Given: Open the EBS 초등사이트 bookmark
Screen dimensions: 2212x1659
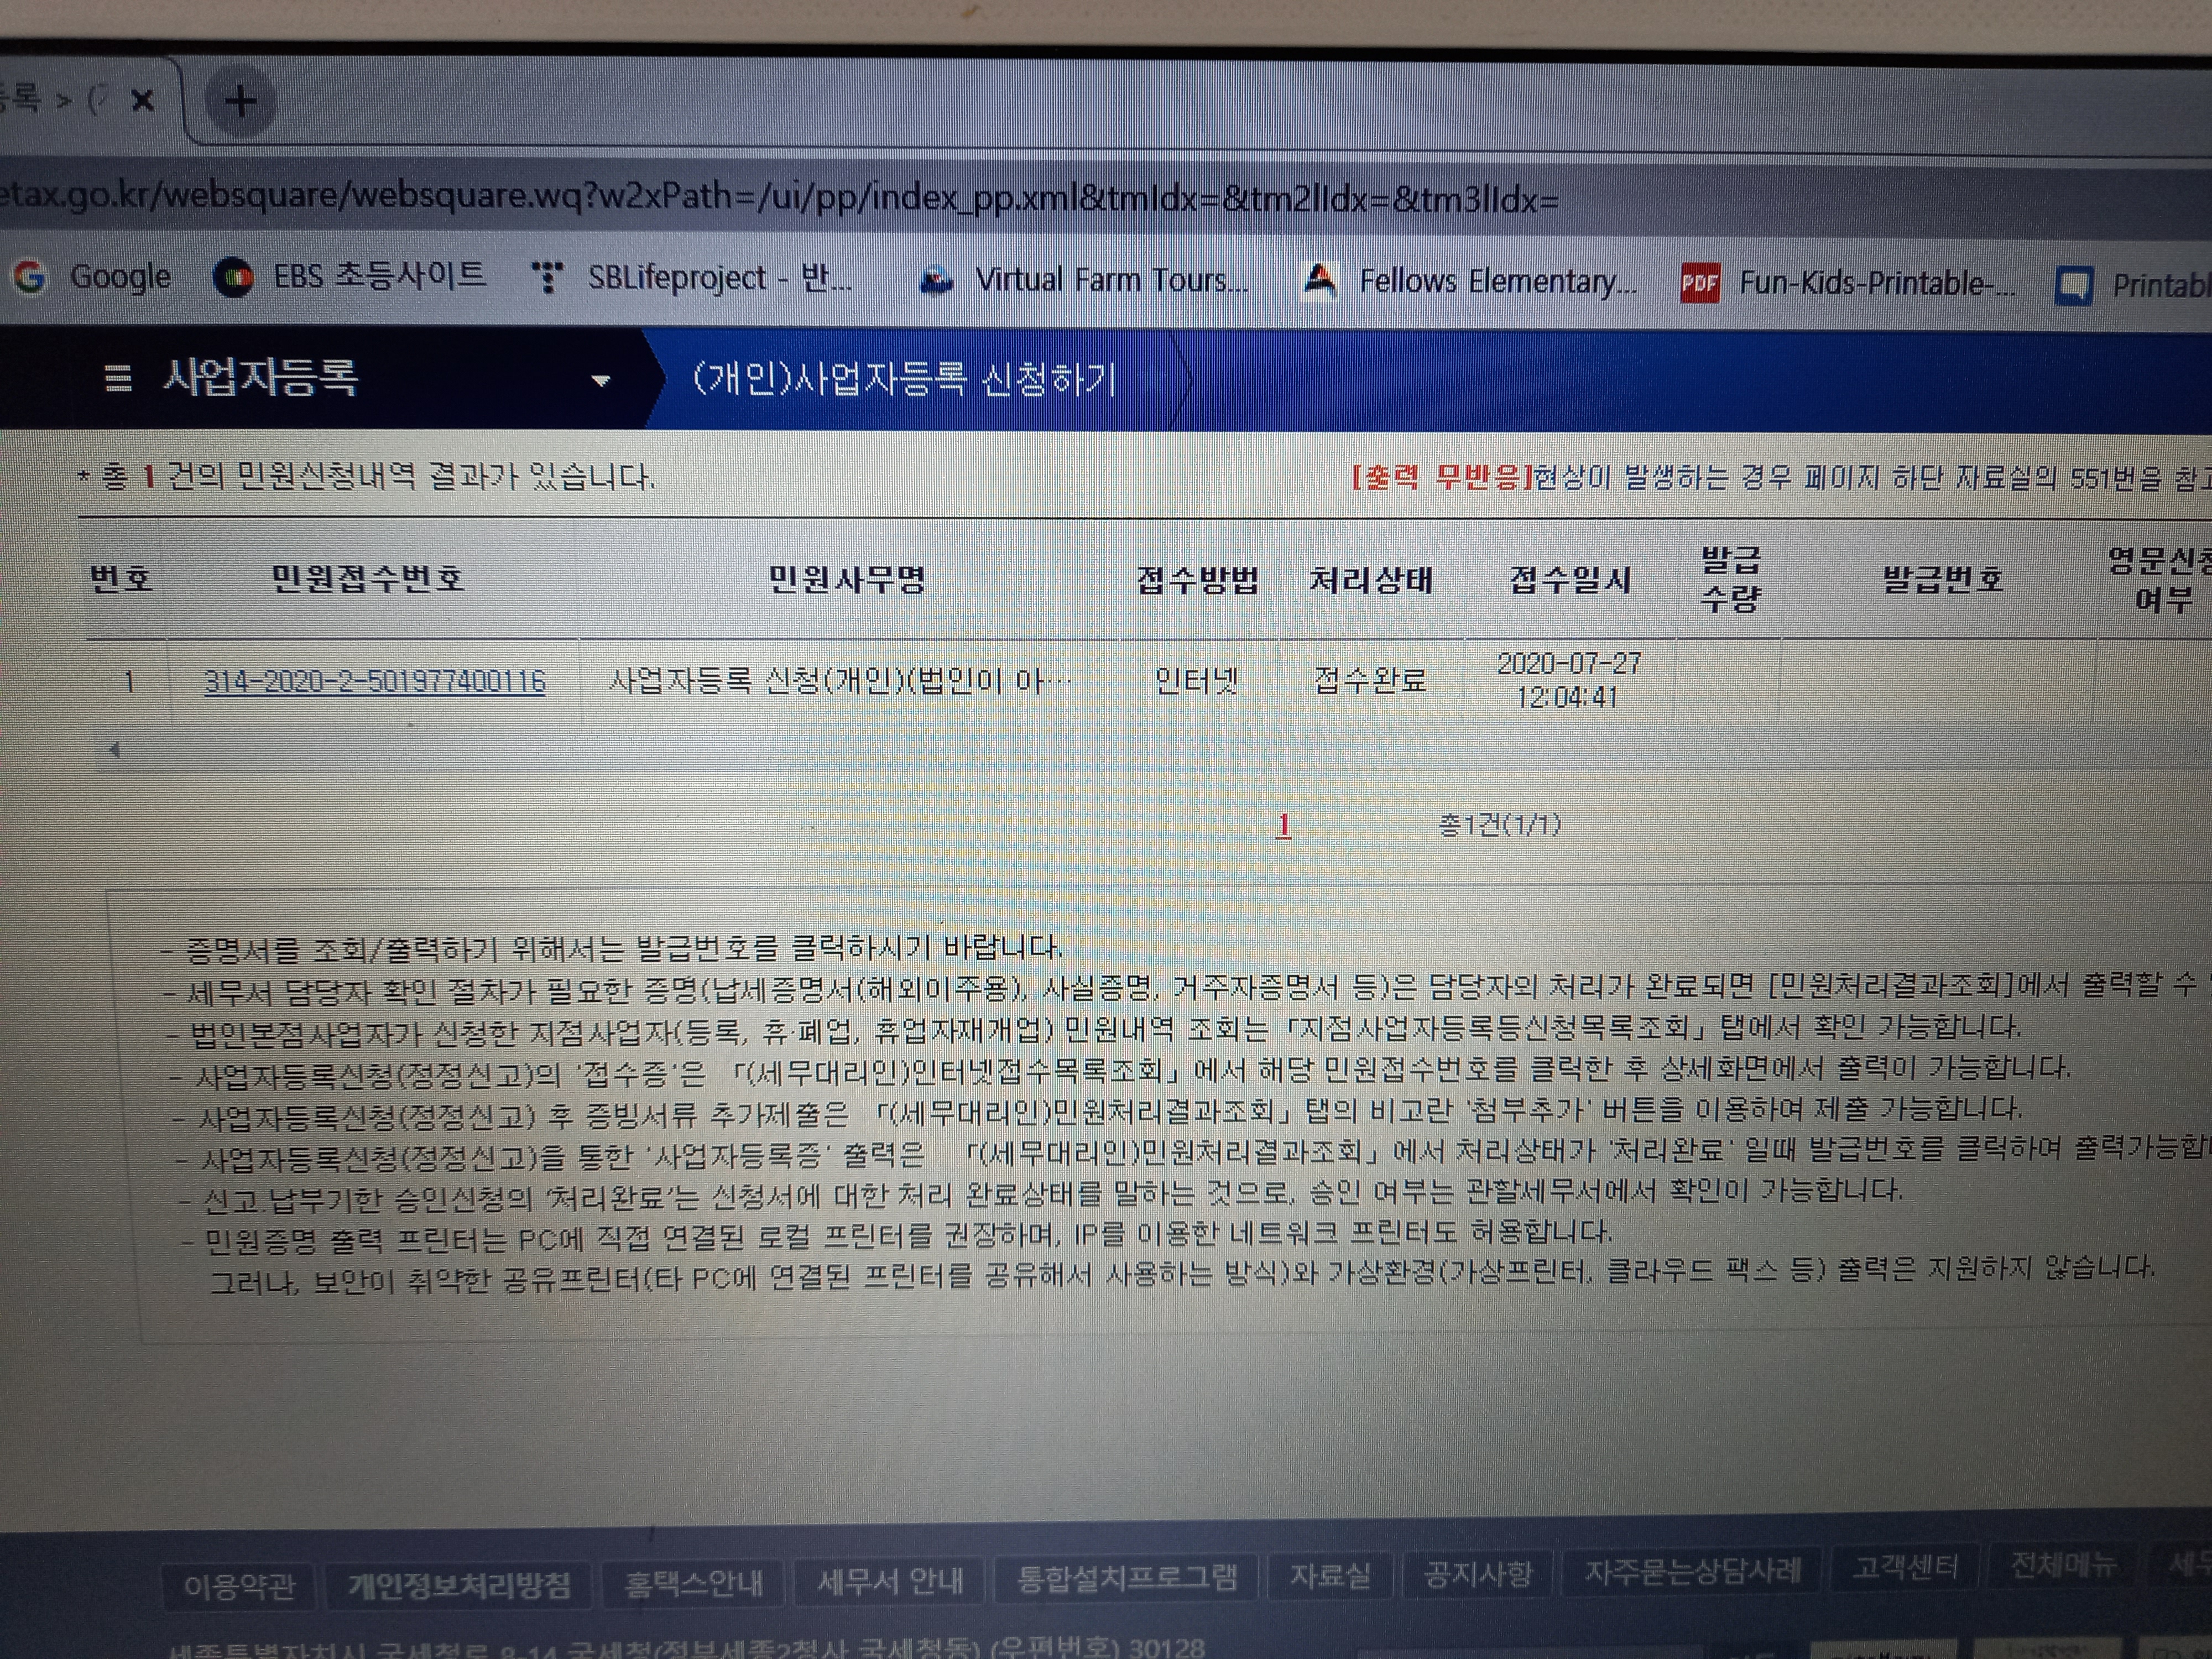Looking at the screenshot, I should (x=350, y=276).
